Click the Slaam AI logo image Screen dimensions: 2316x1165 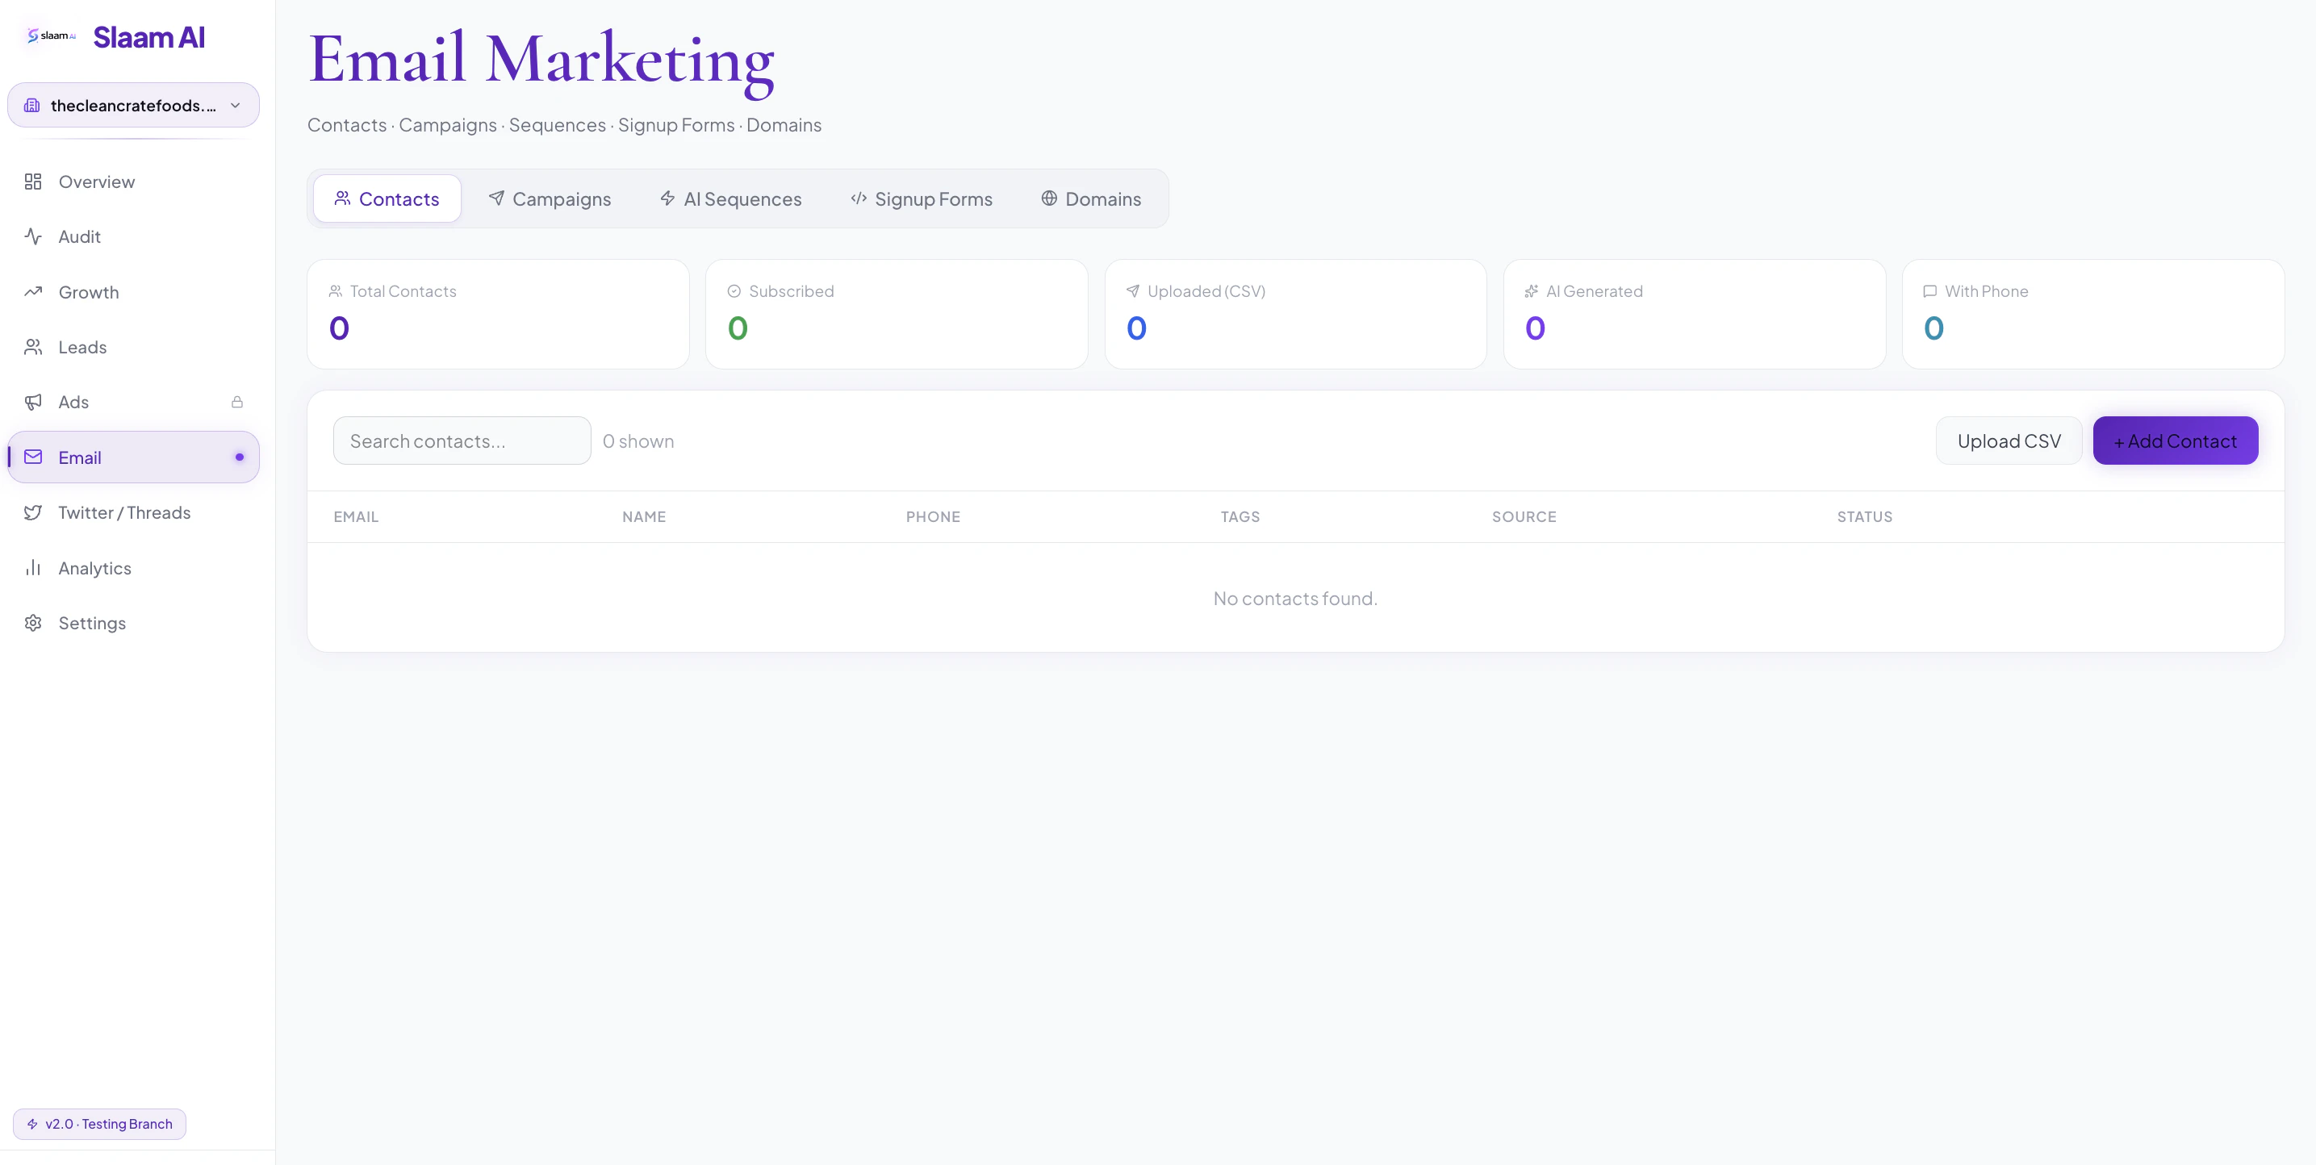pyautogui.click(x=52, y=36)
